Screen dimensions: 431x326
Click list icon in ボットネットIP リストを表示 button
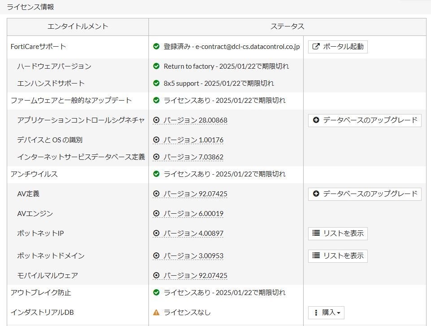tap(316, 233)
